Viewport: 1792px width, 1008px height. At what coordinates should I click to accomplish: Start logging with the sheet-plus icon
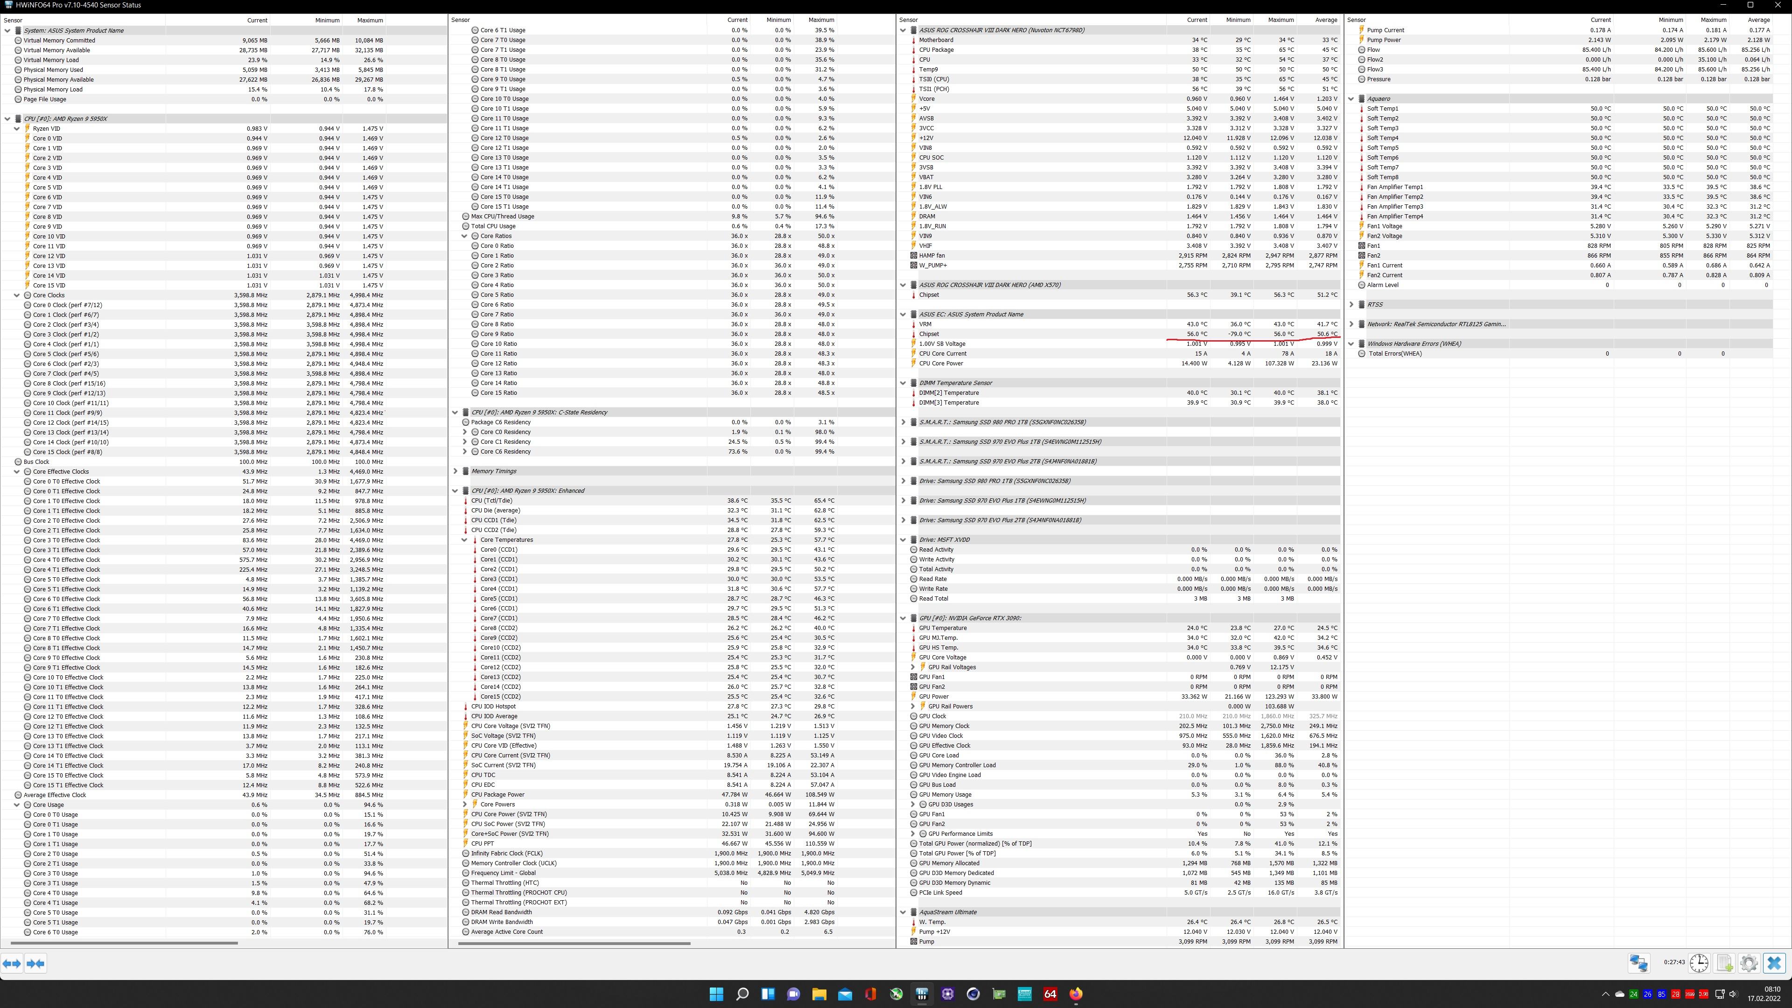click(x=1724, y=963)
